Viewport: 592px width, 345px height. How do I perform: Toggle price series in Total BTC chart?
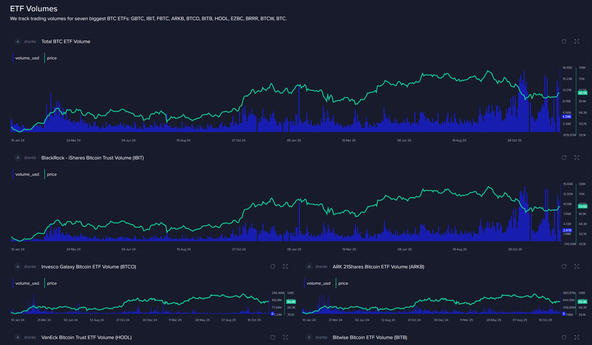[52, 58]
